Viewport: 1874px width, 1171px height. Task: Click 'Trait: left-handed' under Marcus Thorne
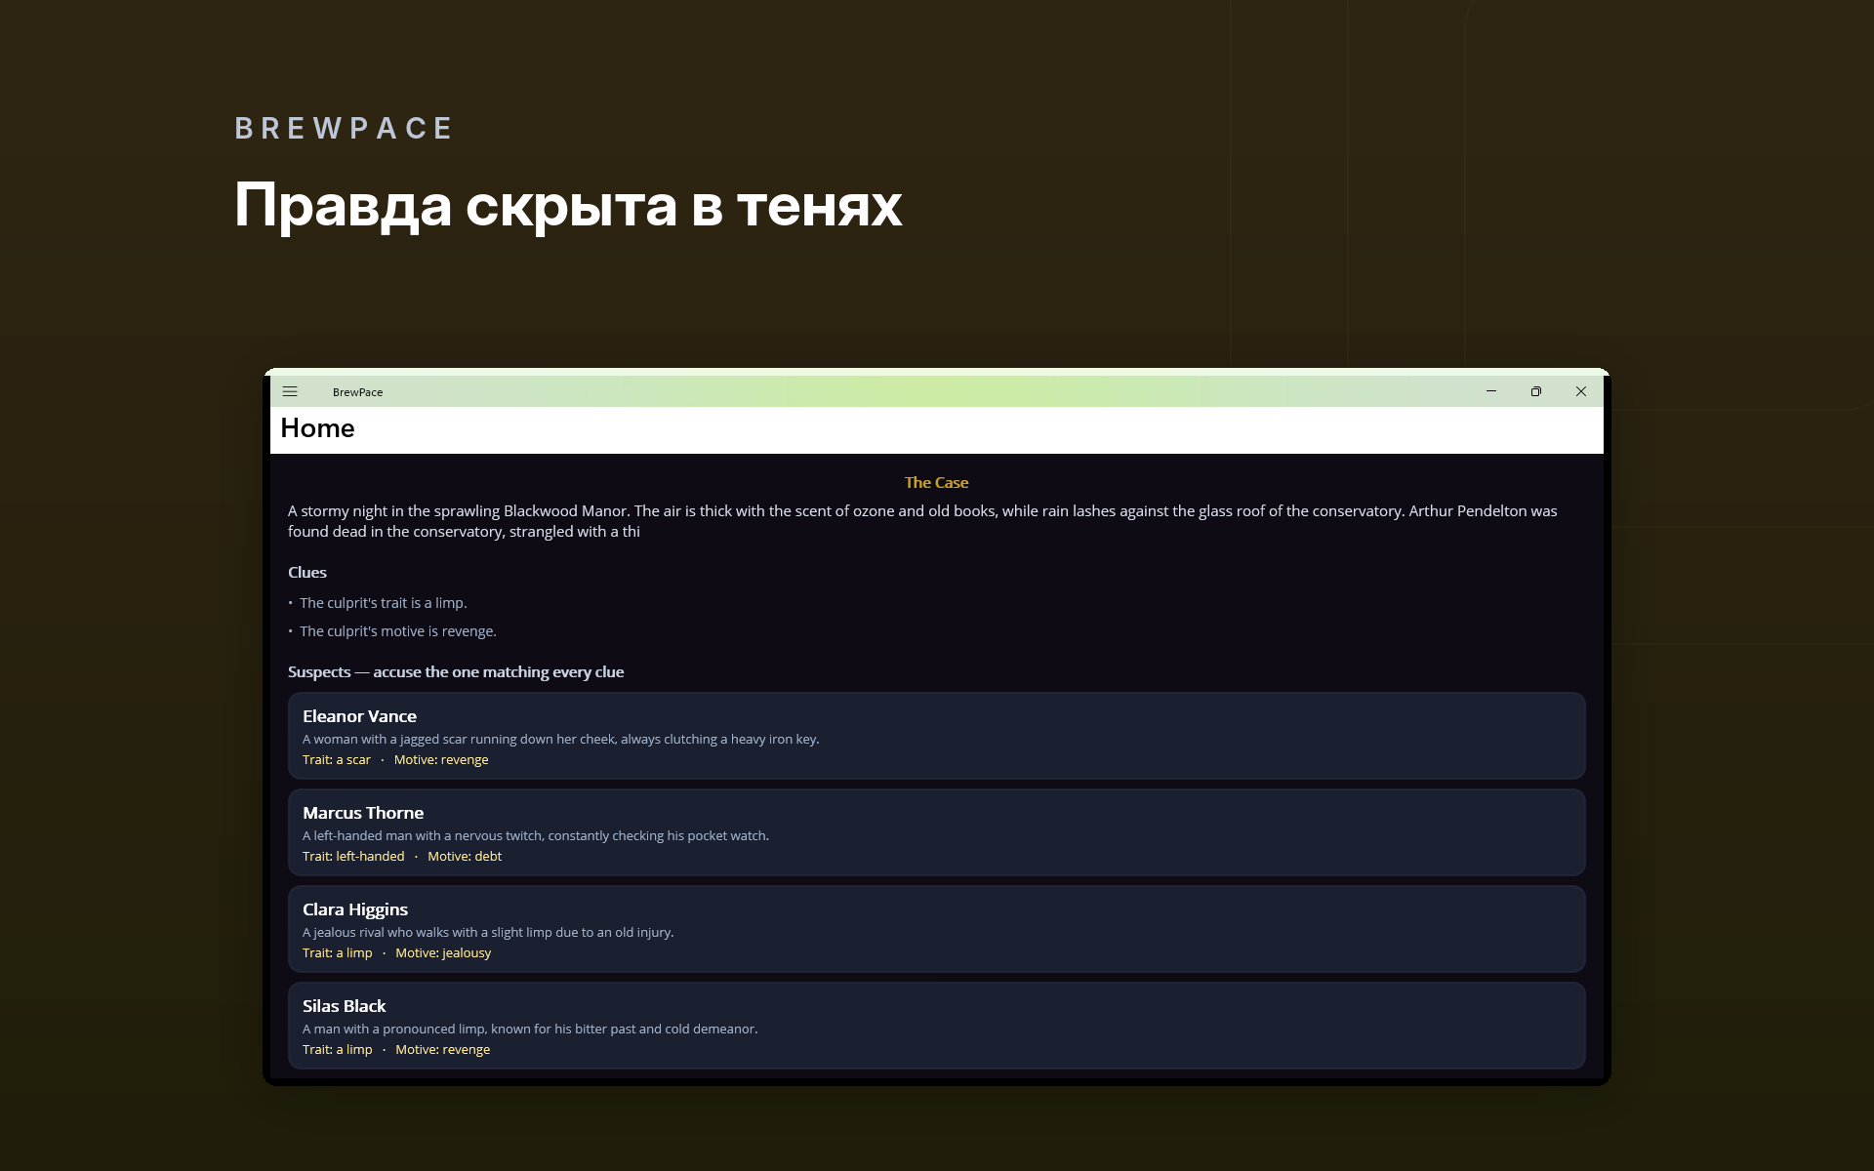pyautogui.click(x=353, y=857)
